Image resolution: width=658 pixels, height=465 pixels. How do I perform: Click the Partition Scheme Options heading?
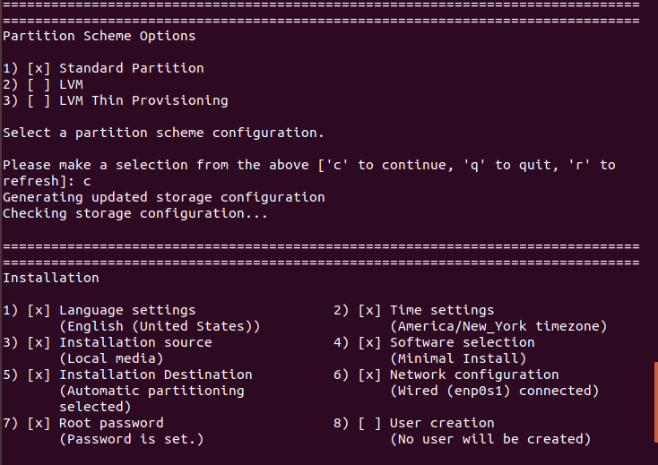tap(100, 36)
